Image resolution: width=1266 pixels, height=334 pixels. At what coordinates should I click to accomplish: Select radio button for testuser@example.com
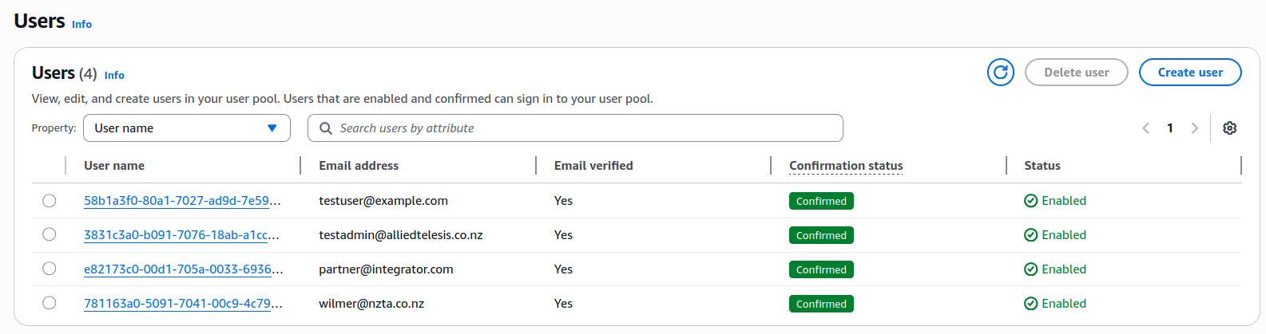(50, 201)
